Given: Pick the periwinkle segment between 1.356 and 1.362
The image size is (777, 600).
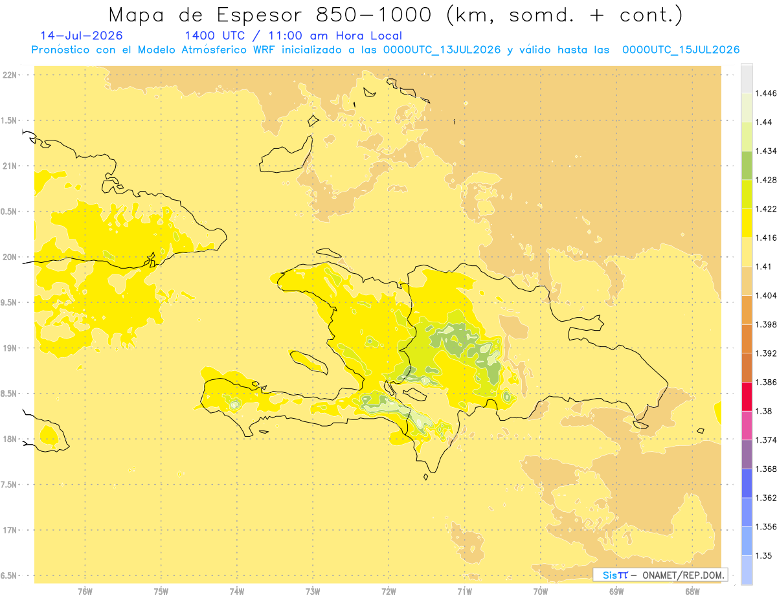Looking at the screenshot, I should [747, 512].
